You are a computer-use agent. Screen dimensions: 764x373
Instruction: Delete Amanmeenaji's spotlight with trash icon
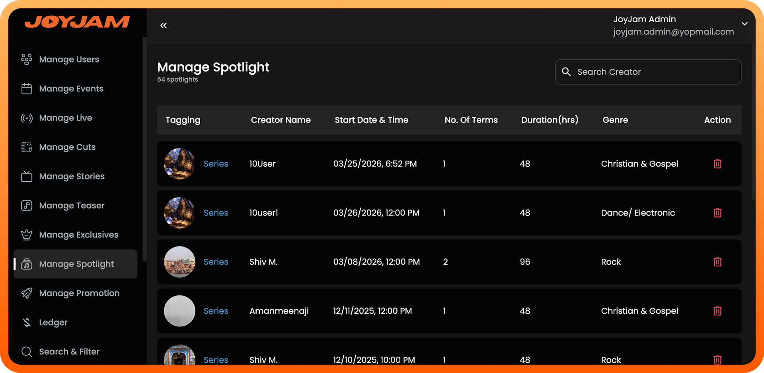pyautogui.click(x=717, y=311)
